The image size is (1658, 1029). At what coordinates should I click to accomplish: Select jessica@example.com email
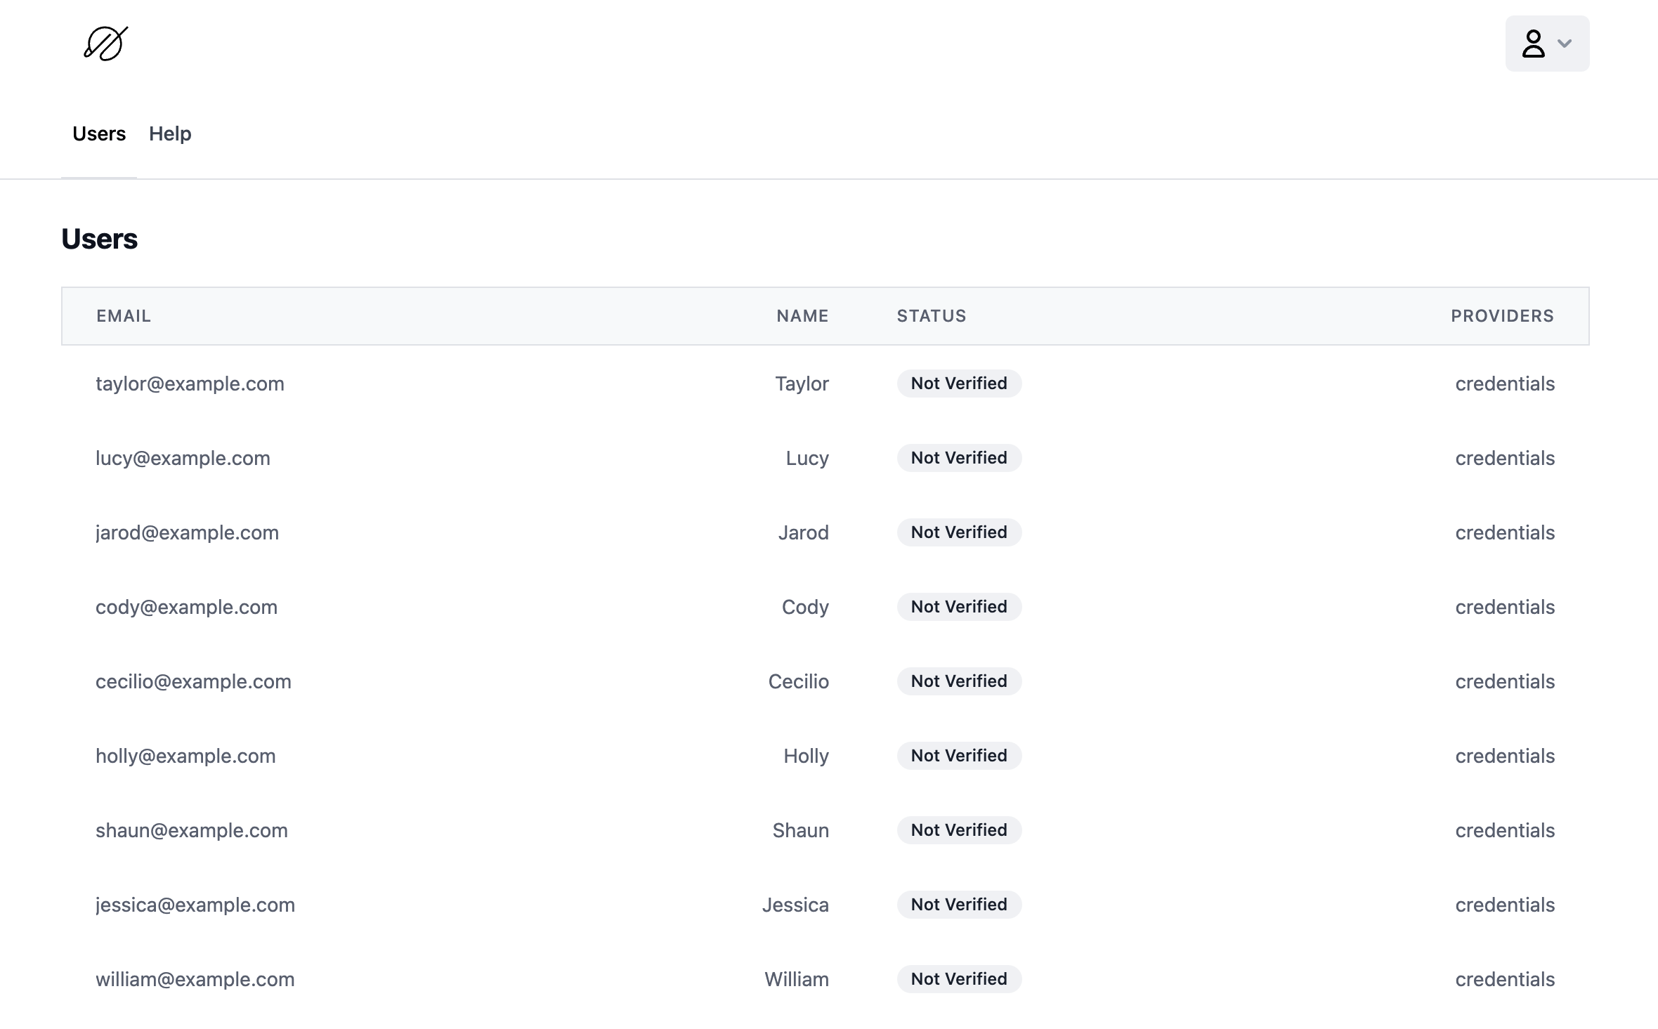[195, 905]
